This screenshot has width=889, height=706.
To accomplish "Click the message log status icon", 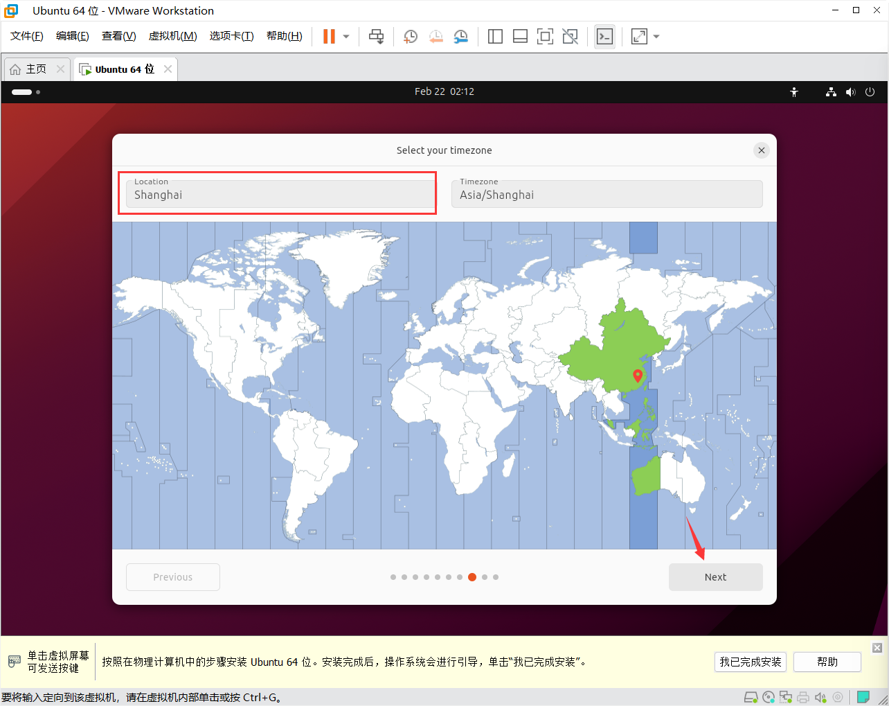I will [x=863, y=697].
